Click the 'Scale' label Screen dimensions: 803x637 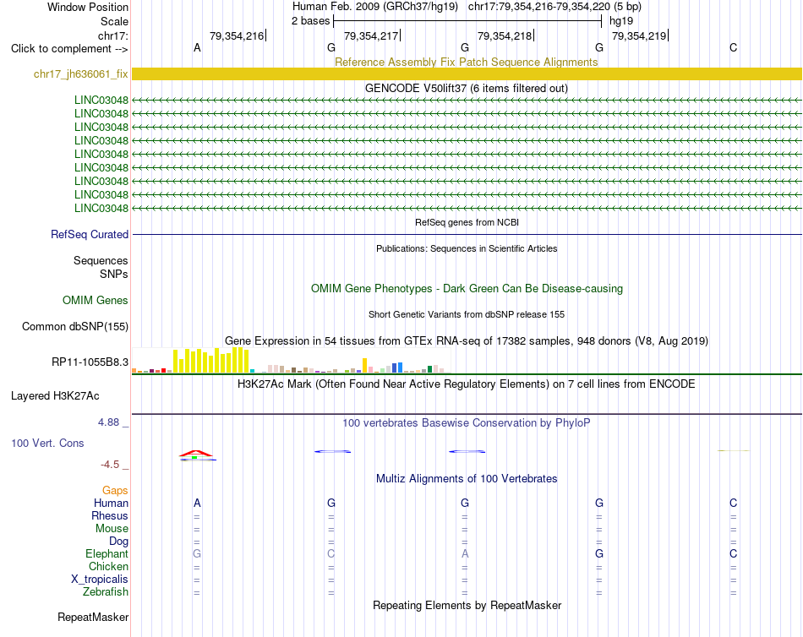tap(114, 21)
